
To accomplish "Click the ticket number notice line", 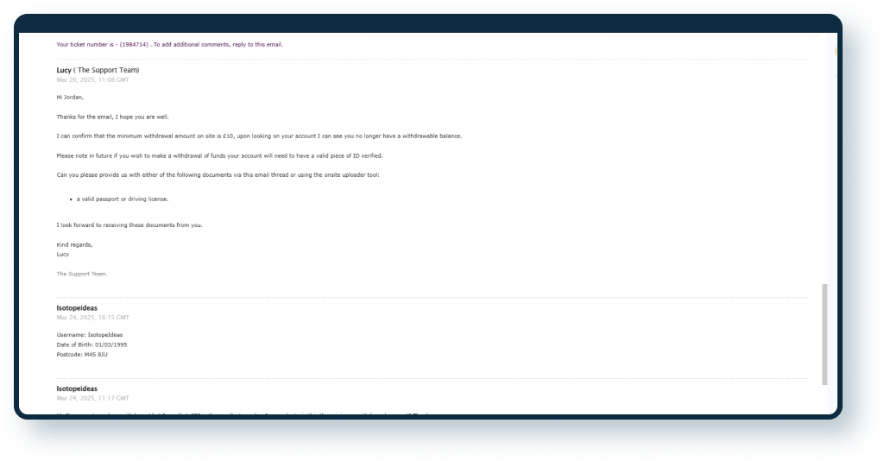I will (169, 45).
